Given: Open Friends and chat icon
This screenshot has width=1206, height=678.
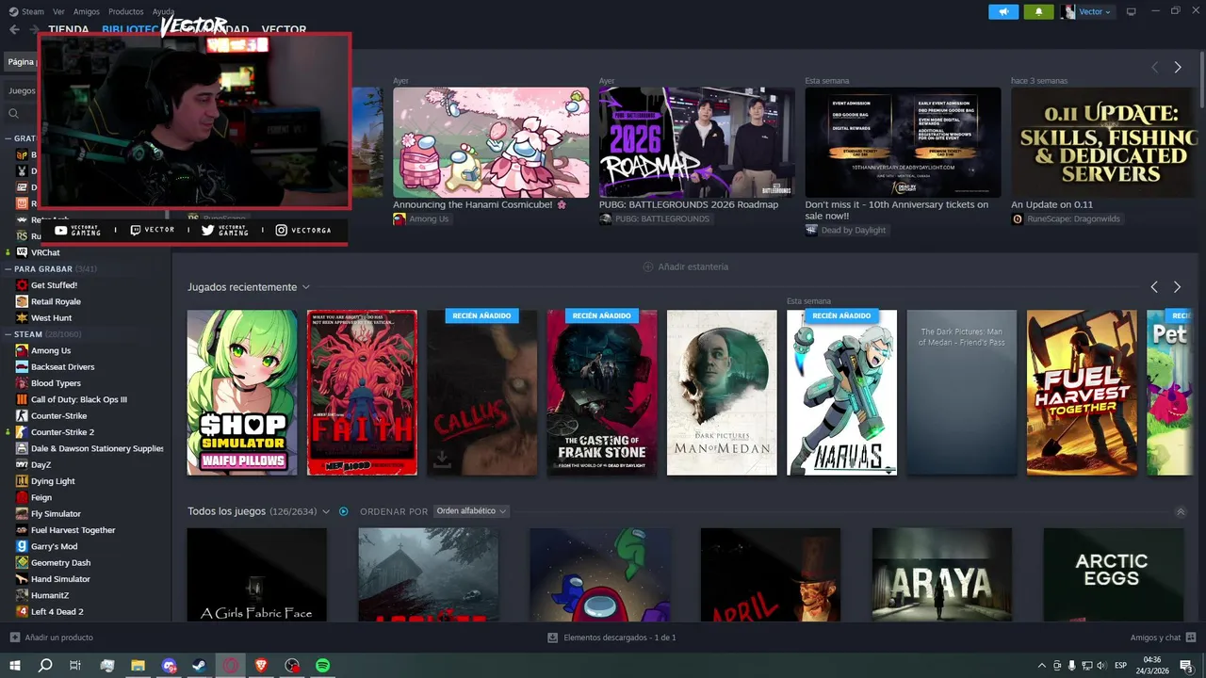Looking at the screenshot, I should pyautogui.click(x=1192, y=638).
